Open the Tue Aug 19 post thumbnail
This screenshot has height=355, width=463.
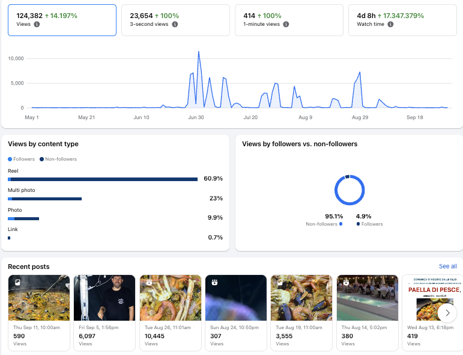(x=301, y=298)
